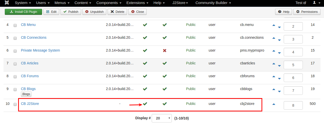The width and height of the screenshot is (324, 124).
Task: Click the Unpublish toolbar button
Action: click(94, 12)
